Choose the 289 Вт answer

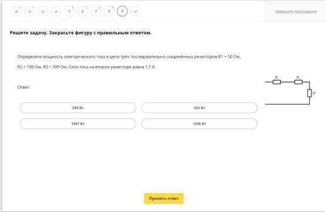pyautogui.click(x=78, y=108)
